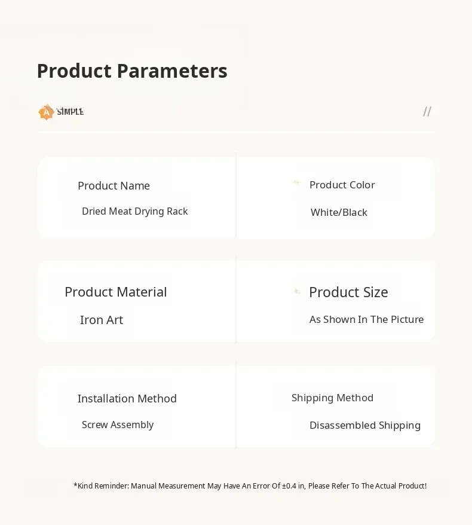Click the small icon beside Product Color

pos(296,183)
